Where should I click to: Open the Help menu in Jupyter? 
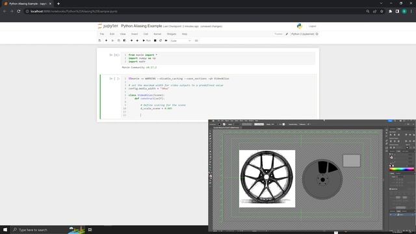click(x=185, y=34)
